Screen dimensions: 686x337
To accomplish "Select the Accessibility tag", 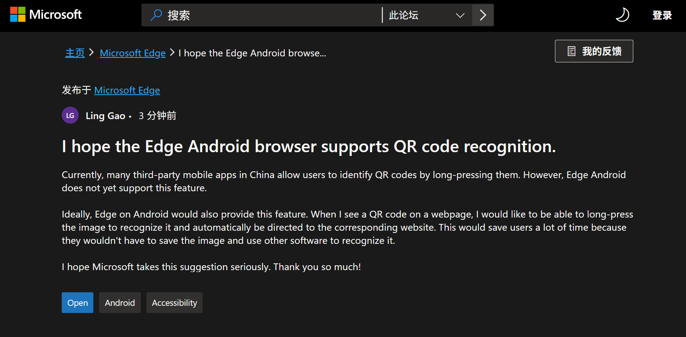I will click(174, 302).
